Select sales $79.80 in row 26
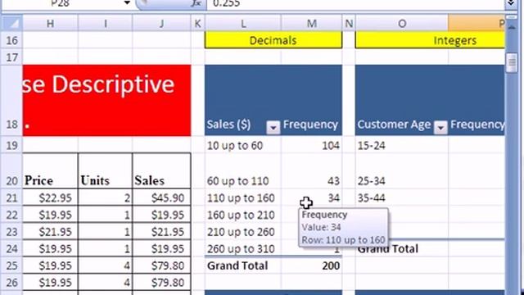The height and width of the screenshot is (295, 524). coord(162,283)
